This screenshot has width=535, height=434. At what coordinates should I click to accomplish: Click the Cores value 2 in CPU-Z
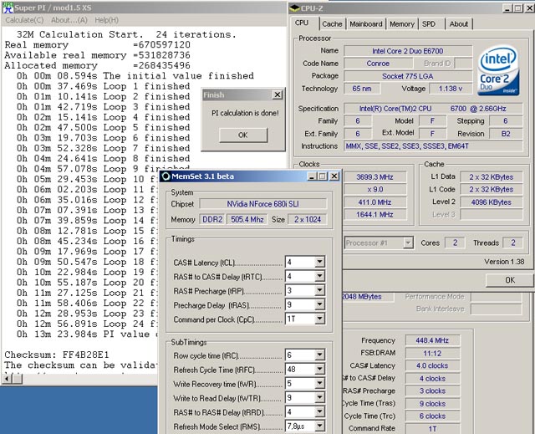(455, 243)
